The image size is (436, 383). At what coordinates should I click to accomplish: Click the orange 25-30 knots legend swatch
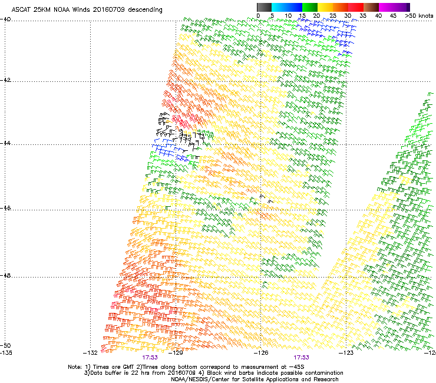coord(341,7)
